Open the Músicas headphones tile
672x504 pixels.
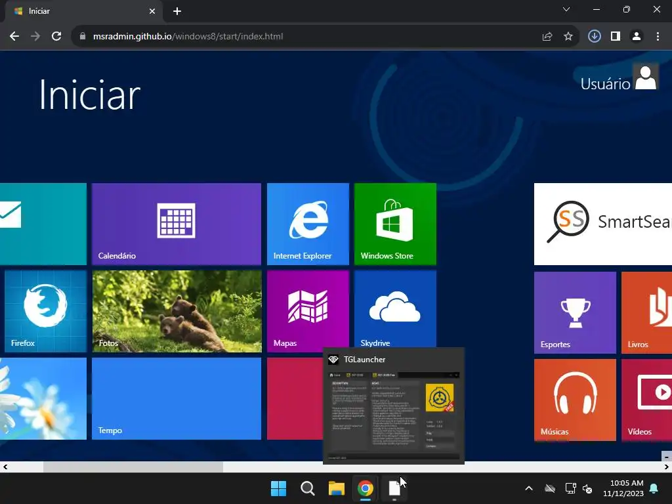coord(575,400)
